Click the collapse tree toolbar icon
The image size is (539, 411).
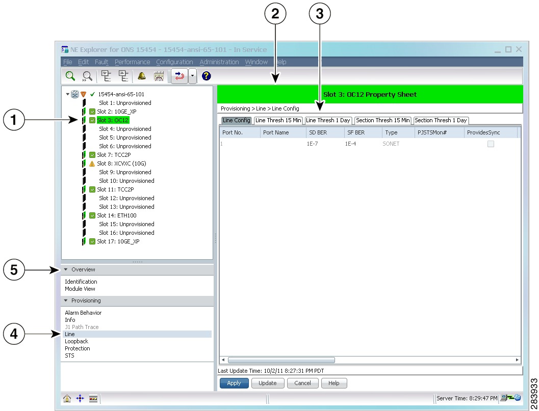point(123,76)
